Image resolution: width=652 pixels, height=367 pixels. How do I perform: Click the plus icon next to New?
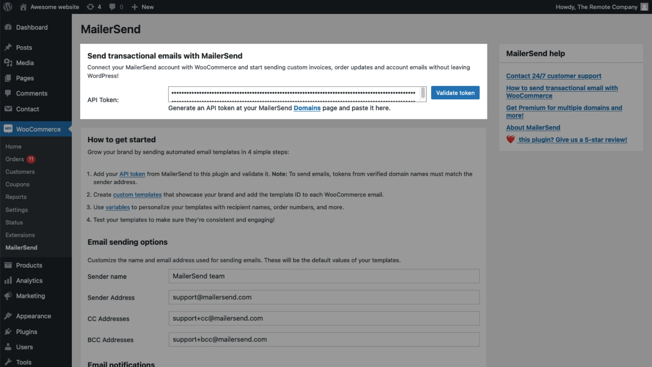tap(134, 7)
